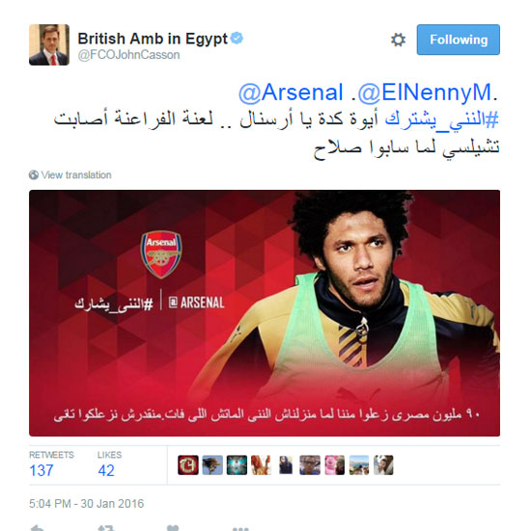Open the @ElNennyM mention link

tap(425, 93)
